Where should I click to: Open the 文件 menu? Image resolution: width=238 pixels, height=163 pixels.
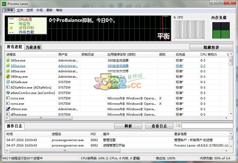20,10
